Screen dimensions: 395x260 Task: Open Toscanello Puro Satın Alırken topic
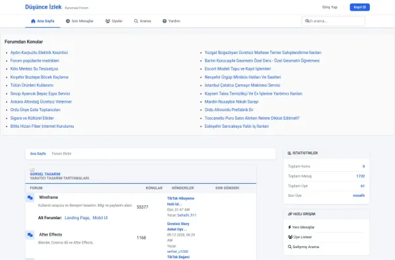[x=252, y=118]
